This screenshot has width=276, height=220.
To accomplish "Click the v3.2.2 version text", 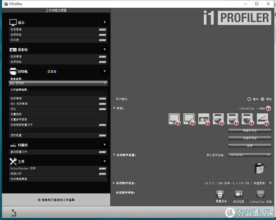I will point(209,183).
